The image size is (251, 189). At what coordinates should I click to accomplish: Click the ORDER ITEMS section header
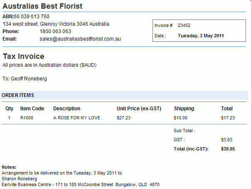(18, 95)
